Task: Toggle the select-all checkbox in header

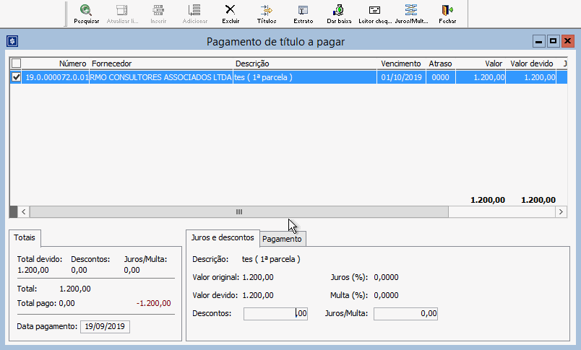Action: click(17, 64)
